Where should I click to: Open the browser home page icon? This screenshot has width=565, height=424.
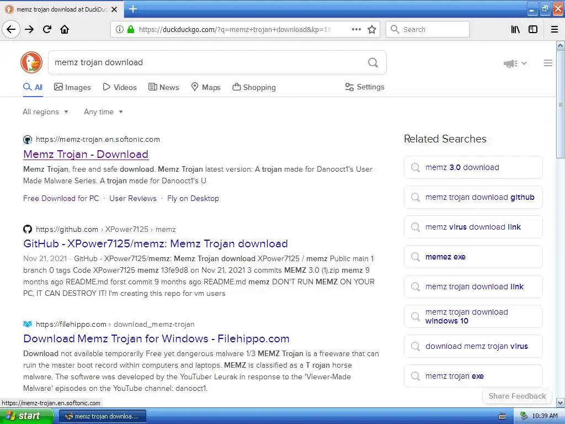65,29
